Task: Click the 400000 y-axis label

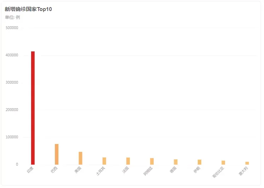Action: [12, 55]
